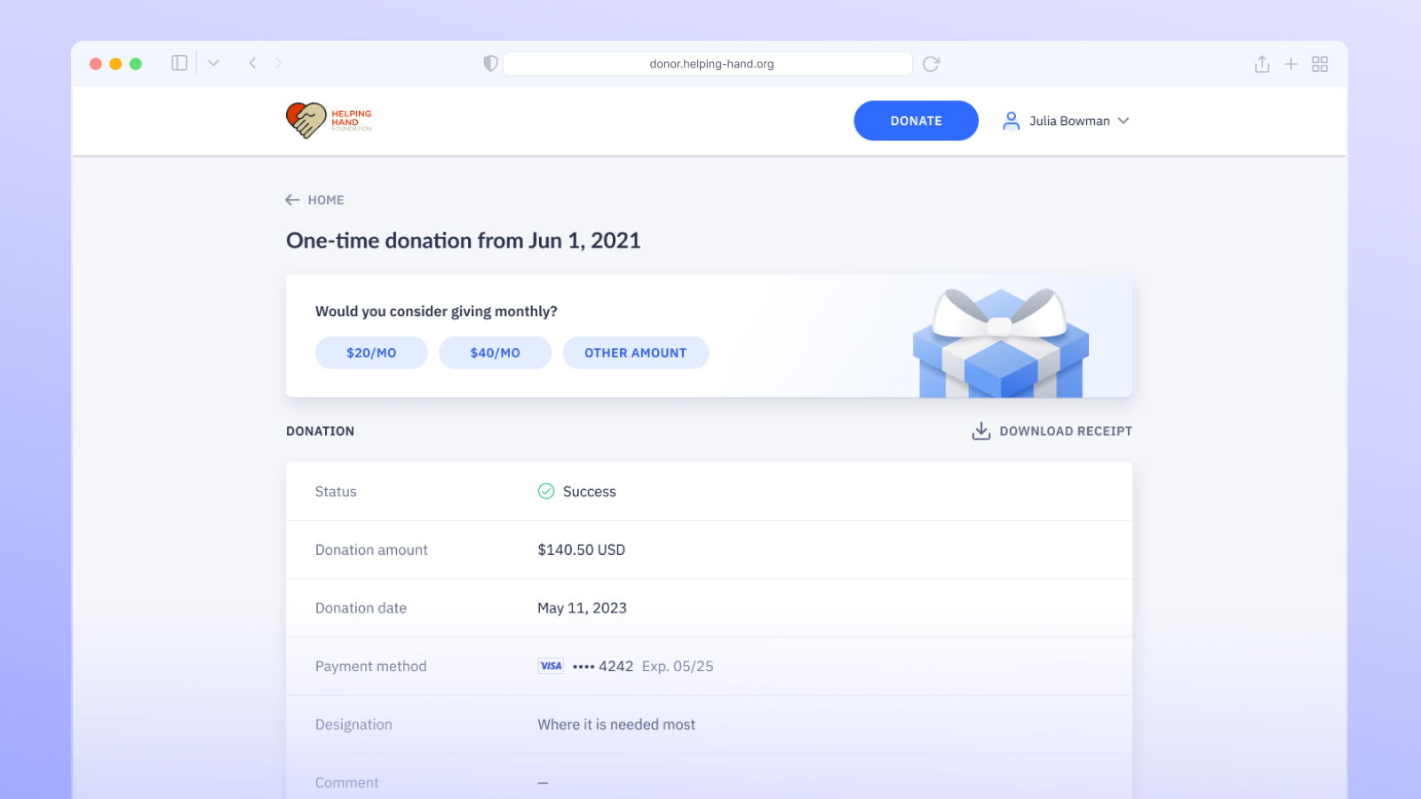Image resolution: width=1421 pixels, height=799 pixels.
Task: Reload the page with the refresh icon
Action: pyautogui.click(x=931, y=64)
